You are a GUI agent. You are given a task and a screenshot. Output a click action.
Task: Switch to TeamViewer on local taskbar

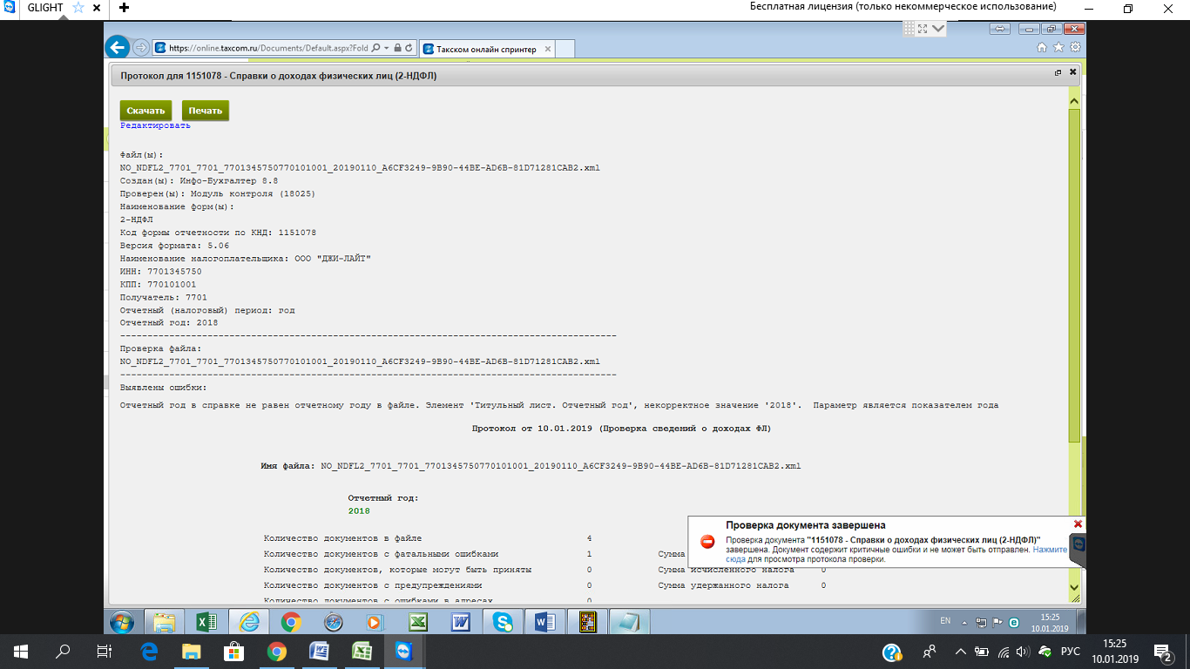pyautogui.click(x=404, y=651)
